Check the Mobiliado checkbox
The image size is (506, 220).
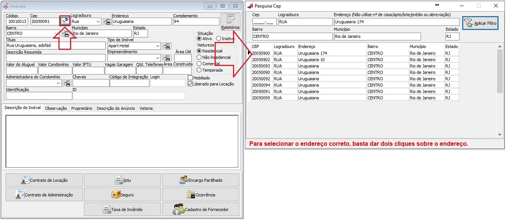(x=190, y=78)
